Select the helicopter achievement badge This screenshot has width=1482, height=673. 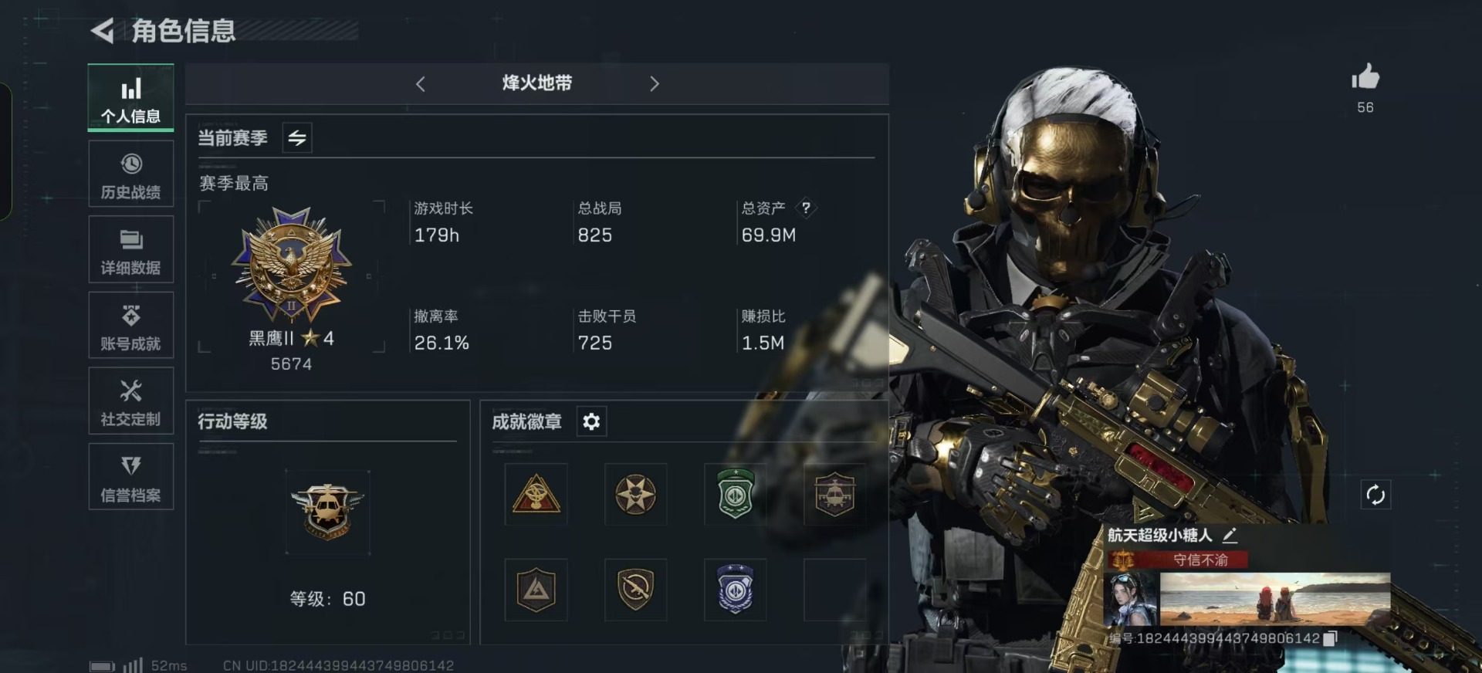point(834,494)
